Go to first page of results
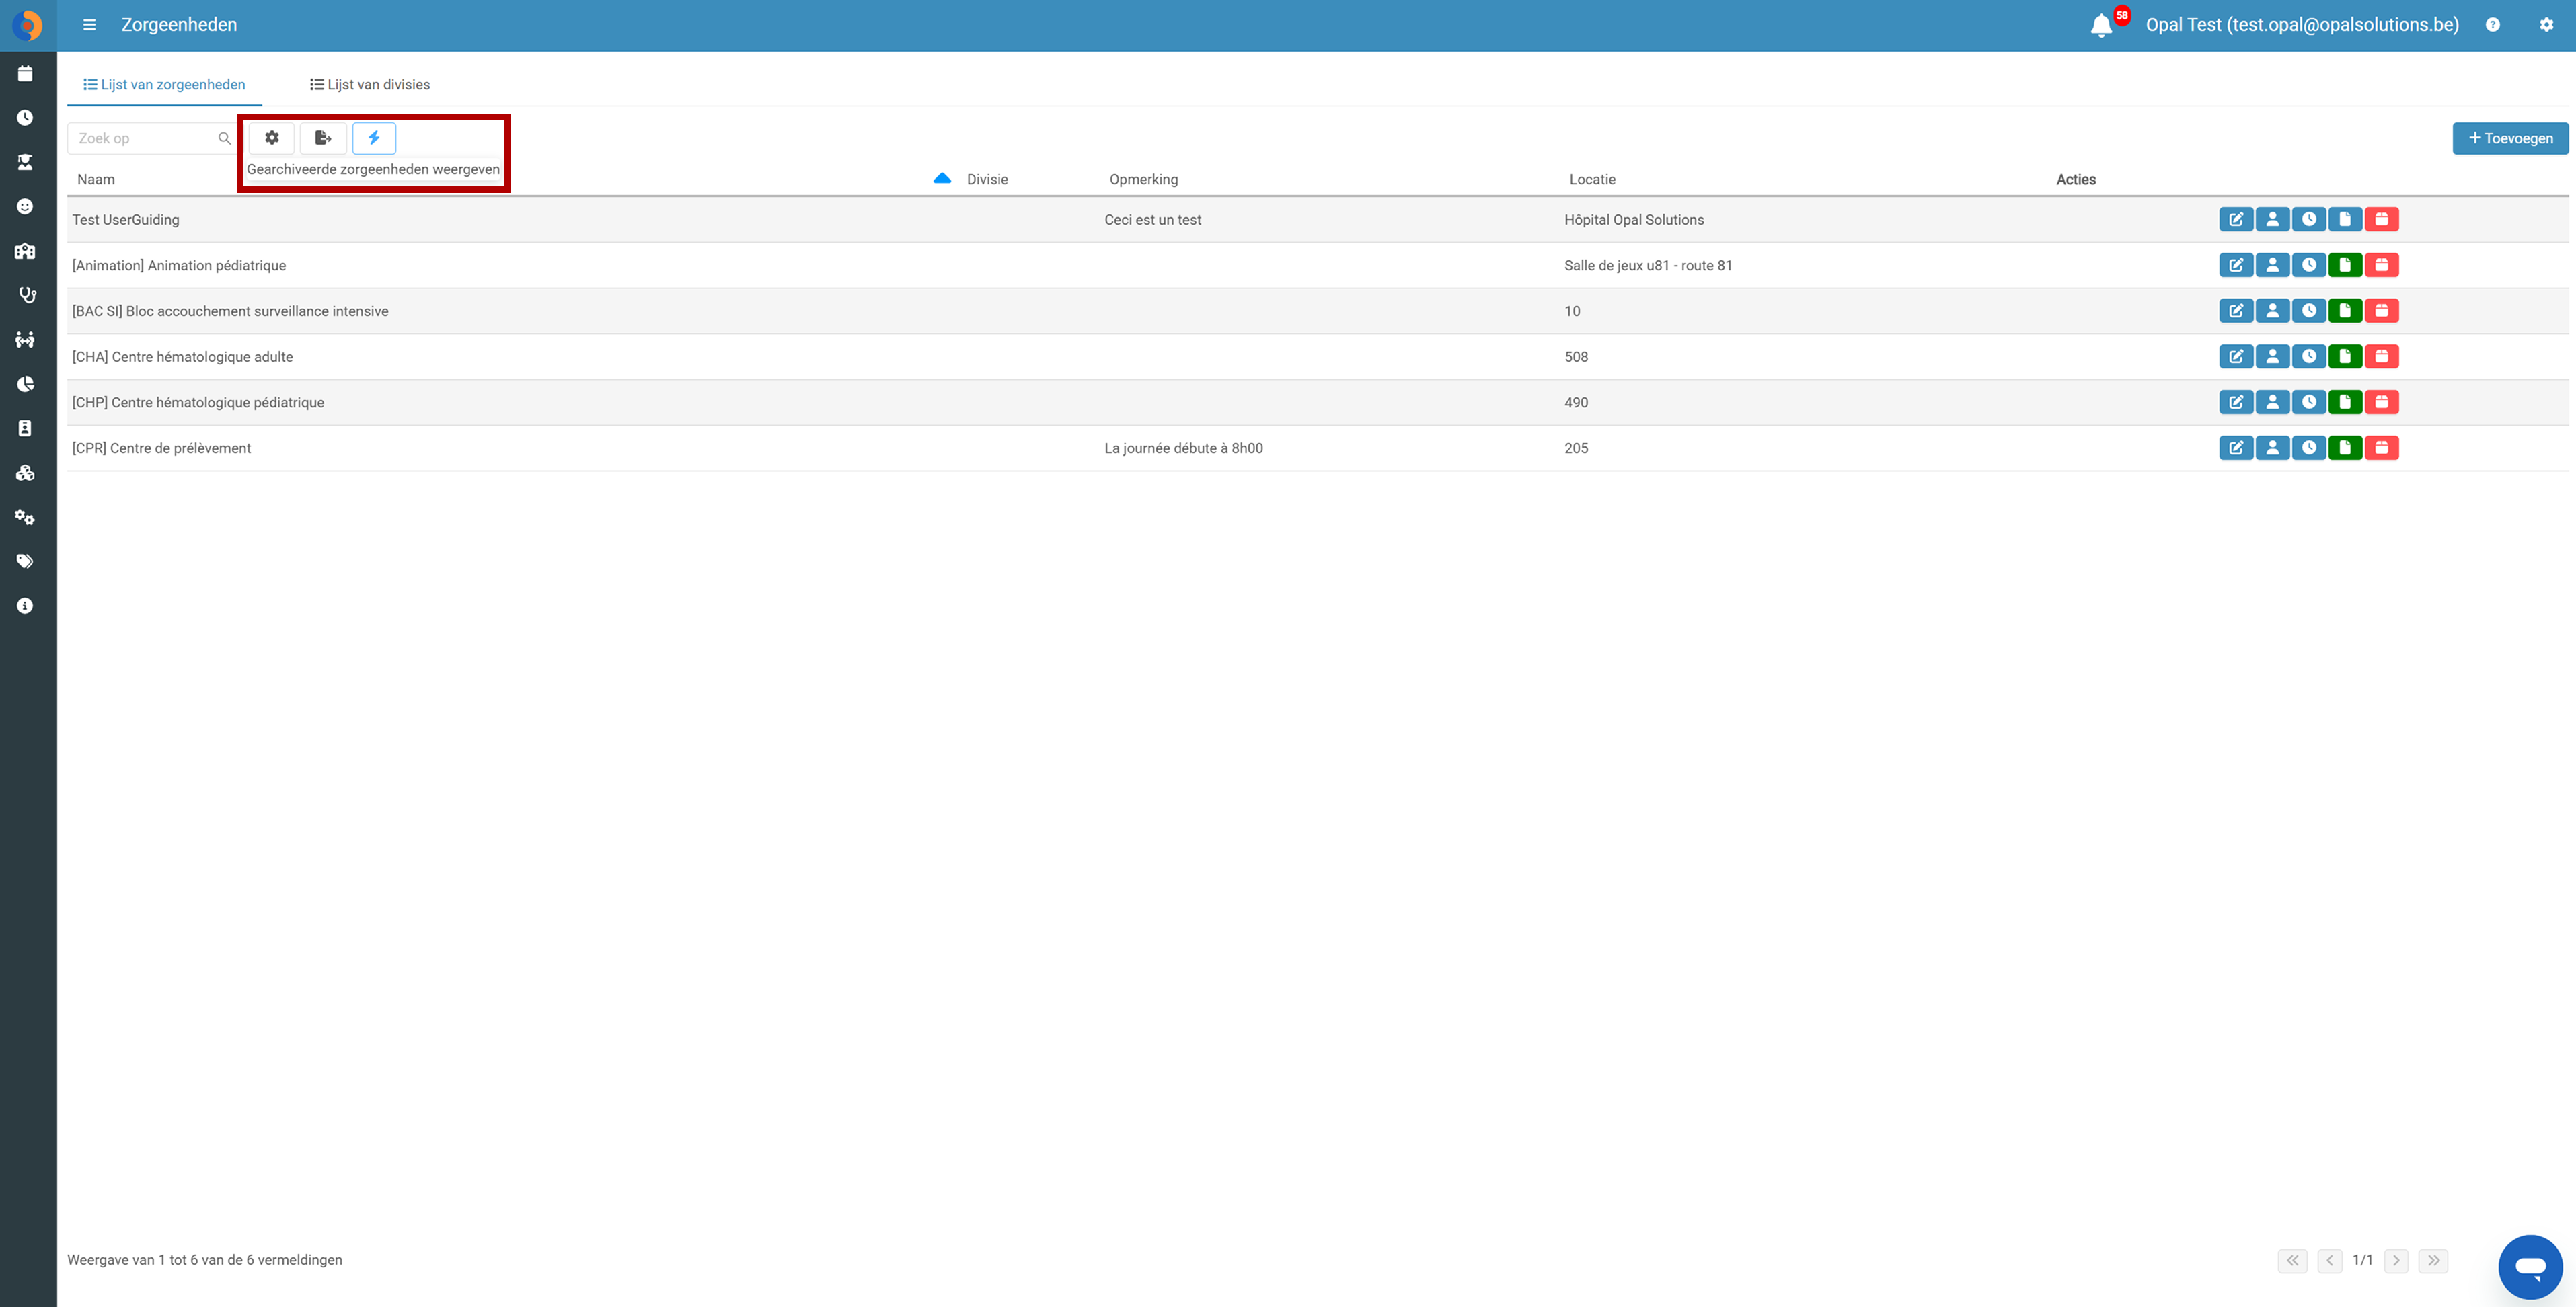This screenshot has height=1307, width=2576. [2292, 1260]
